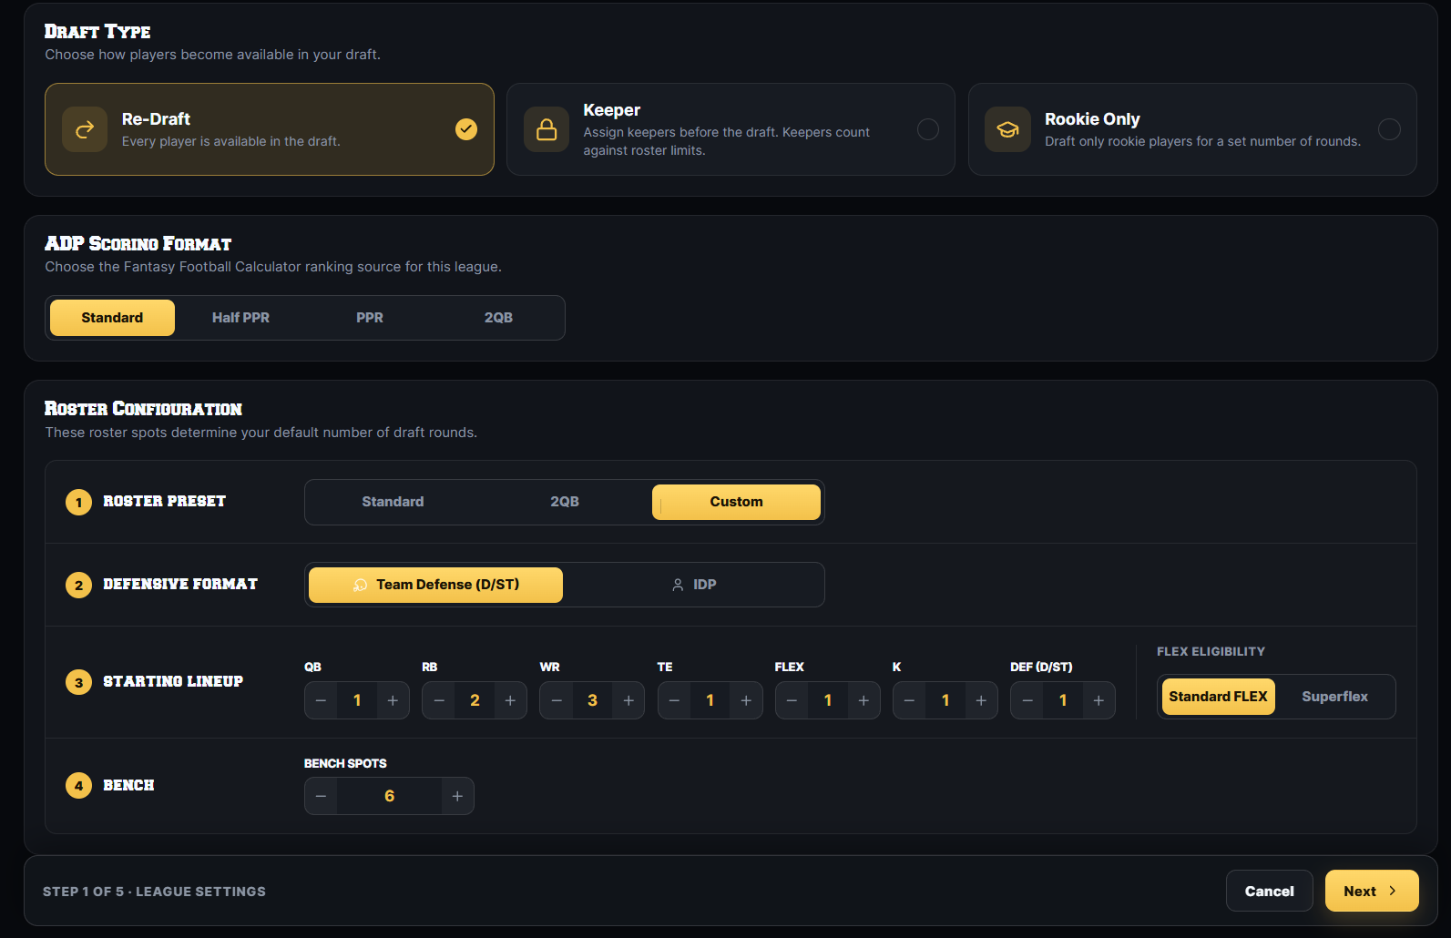Select Standard FLEX eligibility
Screen dimensions: 1451x938
click(x=1218, y=697)
